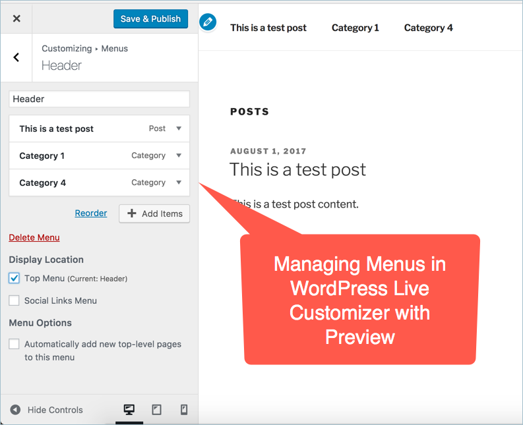Viewport: 523px width, 425px height.
Task: Click Save & Publish button
Action: [150, 18]
